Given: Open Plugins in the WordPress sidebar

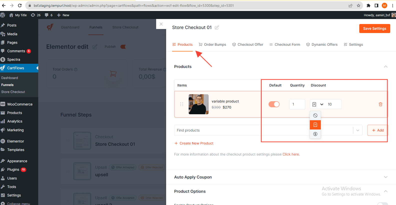Looking at the screenshot, I should [13, 169].
